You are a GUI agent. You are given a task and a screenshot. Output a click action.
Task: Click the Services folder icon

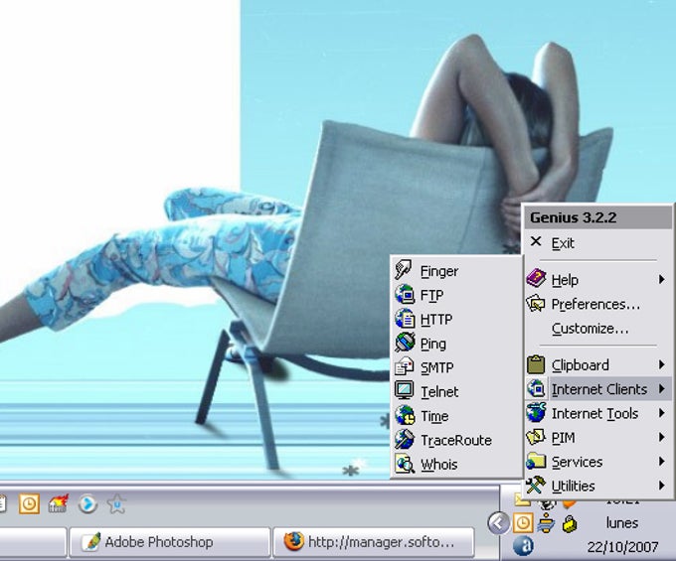(536, 461)
